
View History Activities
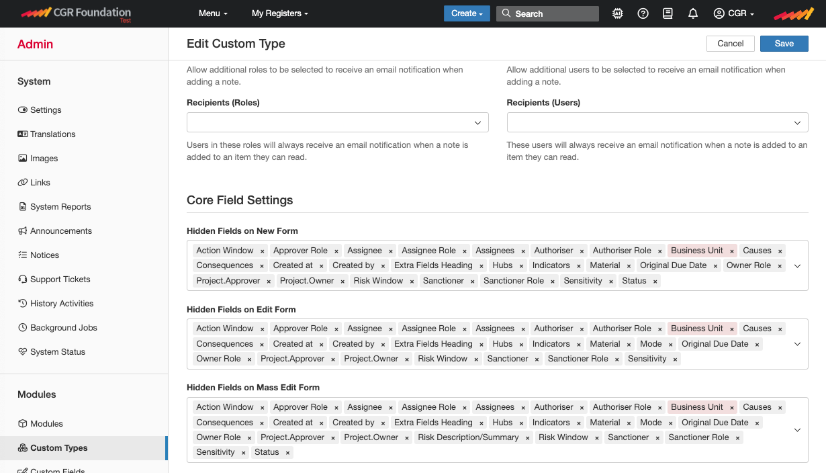coord(62,303)
